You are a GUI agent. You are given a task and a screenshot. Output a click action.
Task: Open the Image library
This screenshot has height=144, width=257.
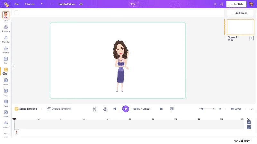point(6,82)
